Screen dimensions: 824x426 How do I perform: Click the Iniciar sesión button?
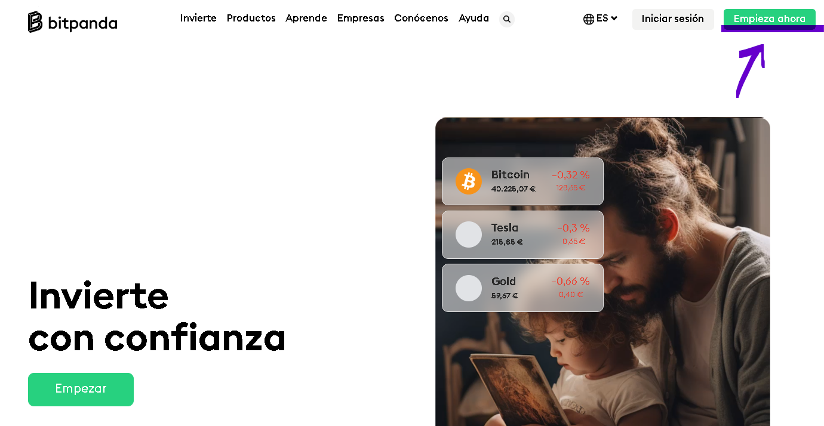point(673,19)
